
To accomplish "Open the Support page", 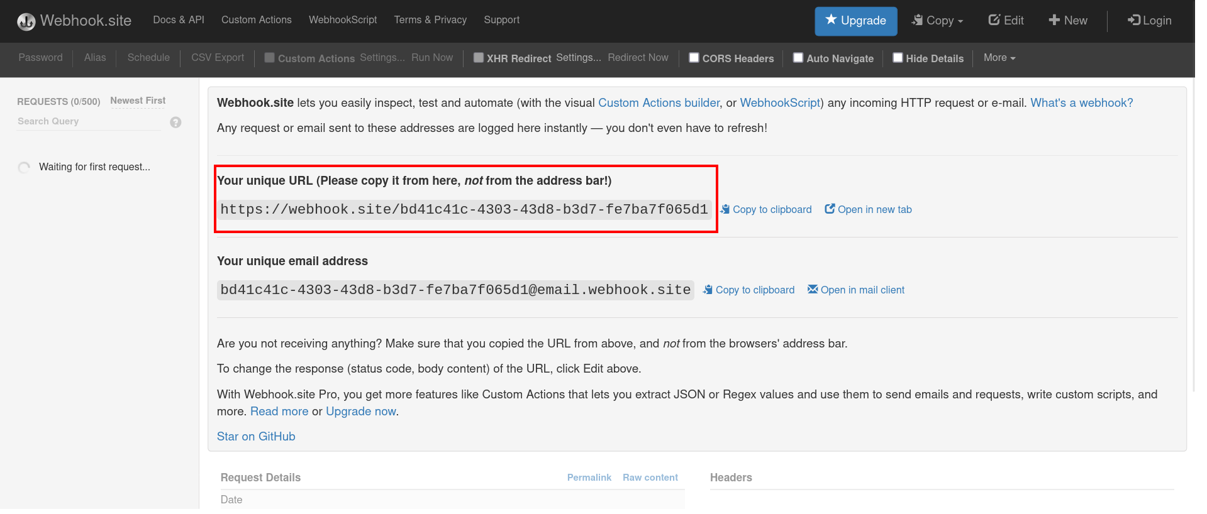I will (501, 20).
